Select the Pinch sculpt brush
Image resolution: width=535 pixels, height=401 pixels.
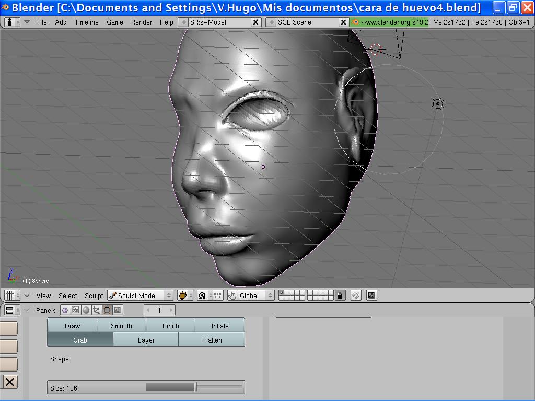pyautogui.click(x=171, y=326)
